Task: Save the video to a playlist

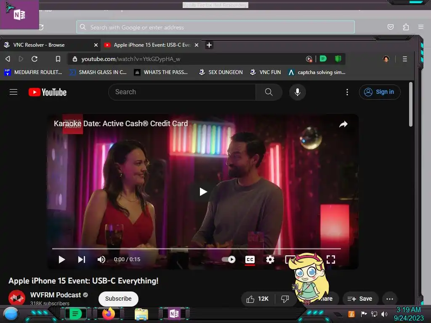Action: tap(360, 299)
